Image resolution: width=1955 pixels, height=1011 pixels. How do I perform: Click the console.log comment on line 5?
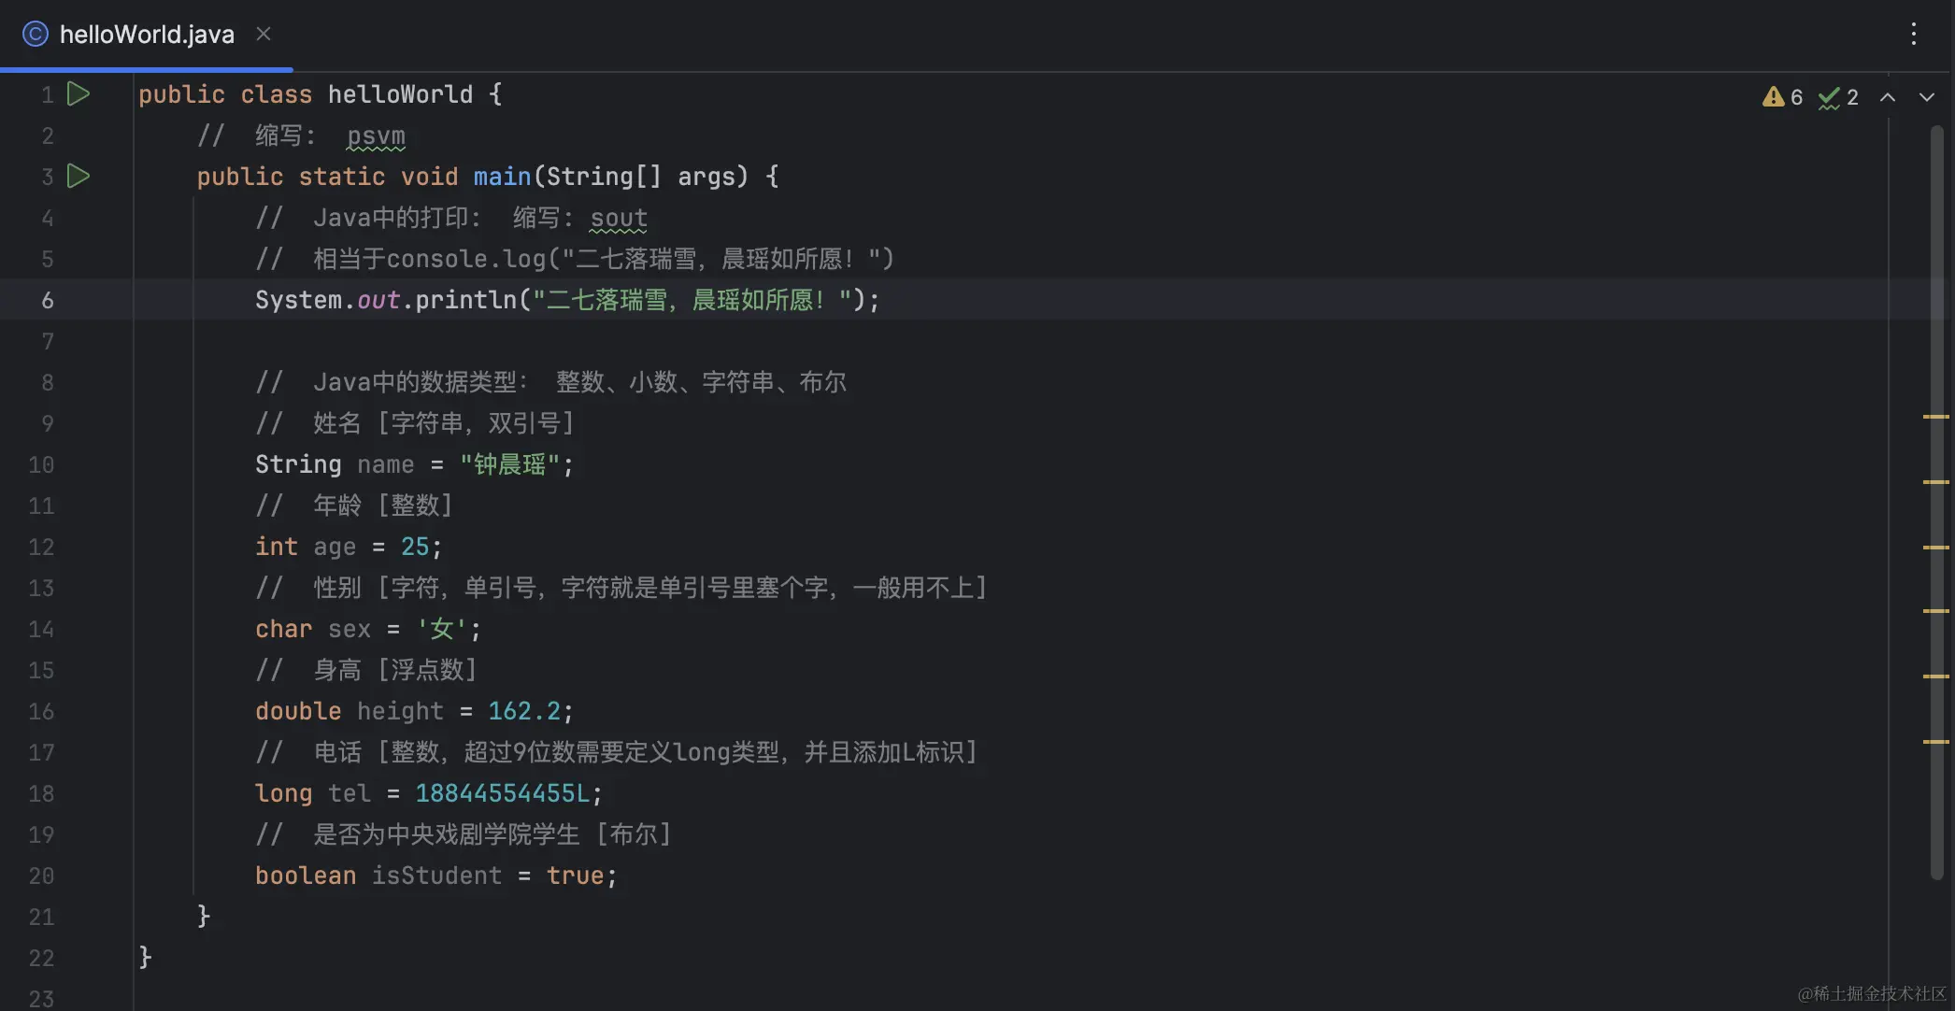click(575, 259)
